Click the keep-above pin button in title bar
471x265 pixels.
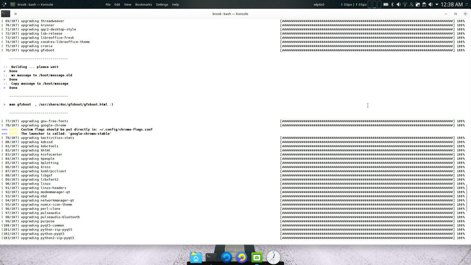coord(15,14)
